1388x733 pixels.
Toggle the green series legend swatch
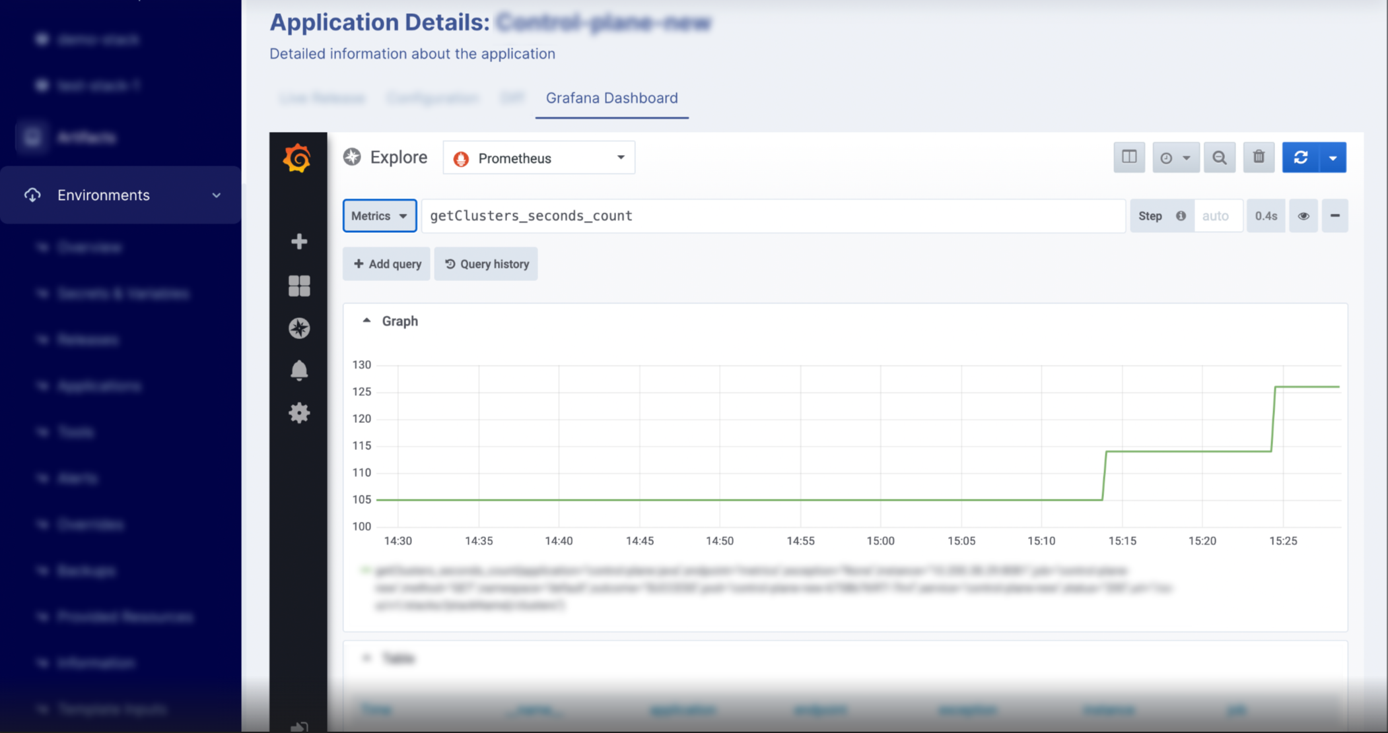tap(364, 570)
